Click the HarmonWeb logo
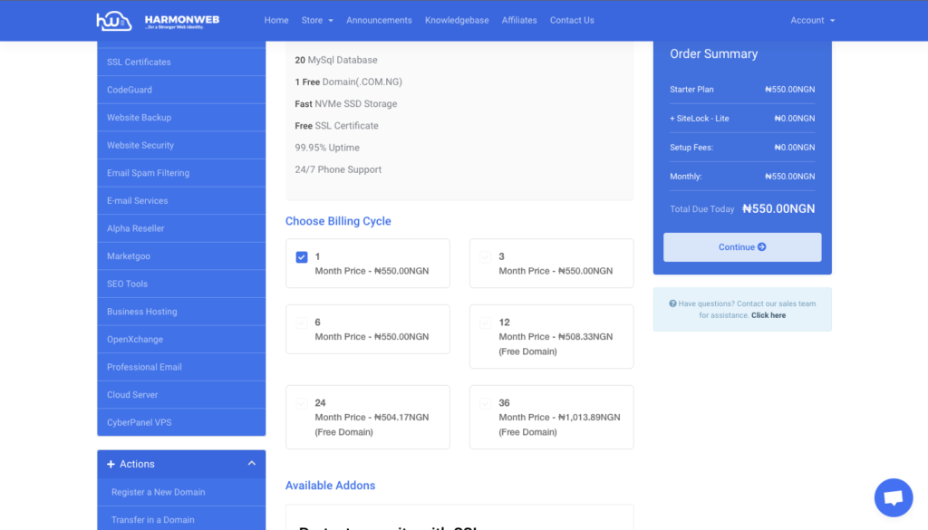Viewport: 928px width, 530px height. click(x=158, y=21)
